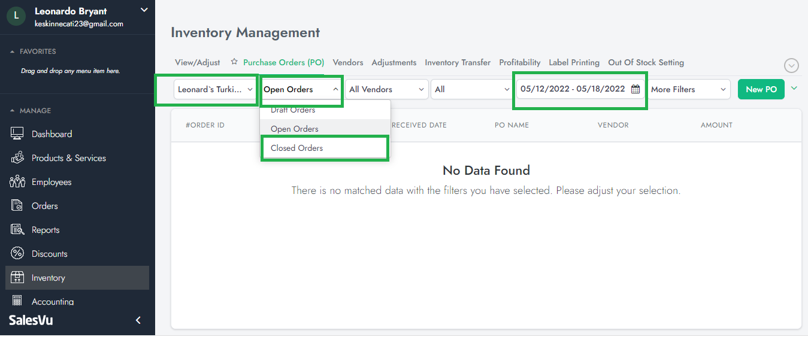
Task: Click the Accounting calculator icon
Action: [17, 301]
